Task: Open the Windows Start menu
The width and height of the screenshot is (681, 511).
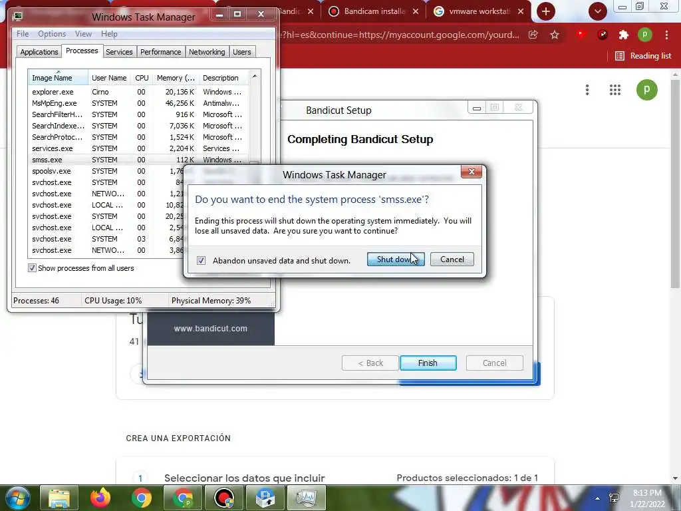Action: 18,498
